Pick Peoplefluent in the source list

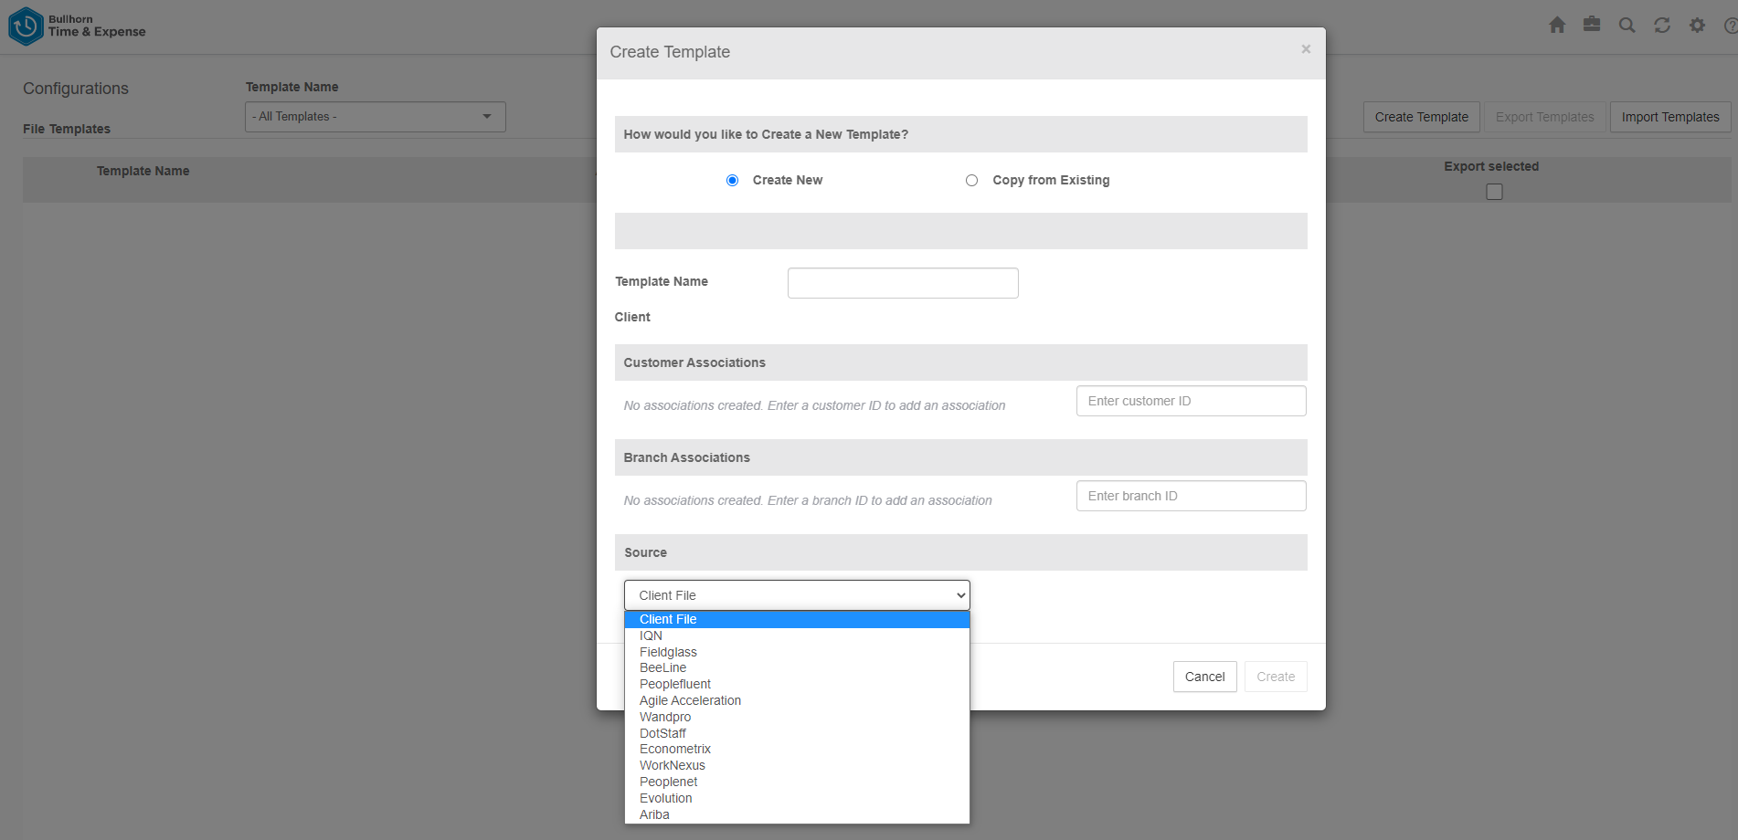coord(797,685)
